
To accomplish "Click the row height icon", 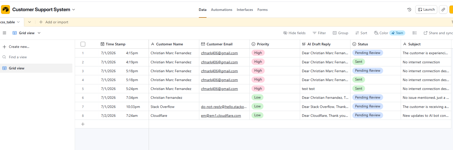I will pos(414,33).
